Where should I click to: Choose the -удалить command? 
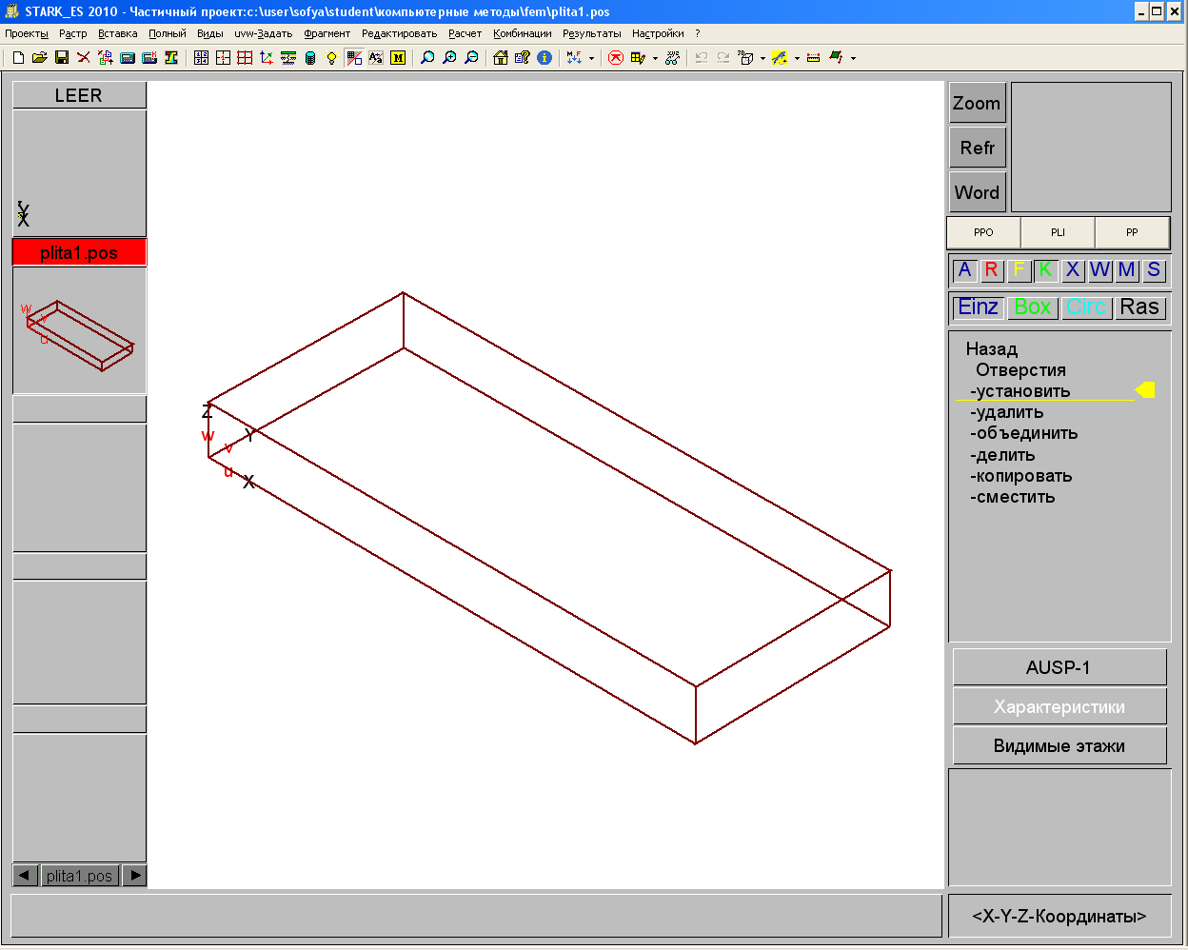point(1007,412)
